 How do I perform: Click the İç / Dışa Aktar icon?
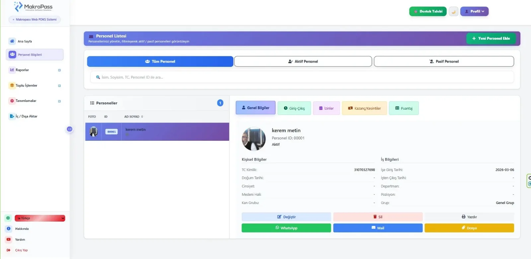click(12, 116)
